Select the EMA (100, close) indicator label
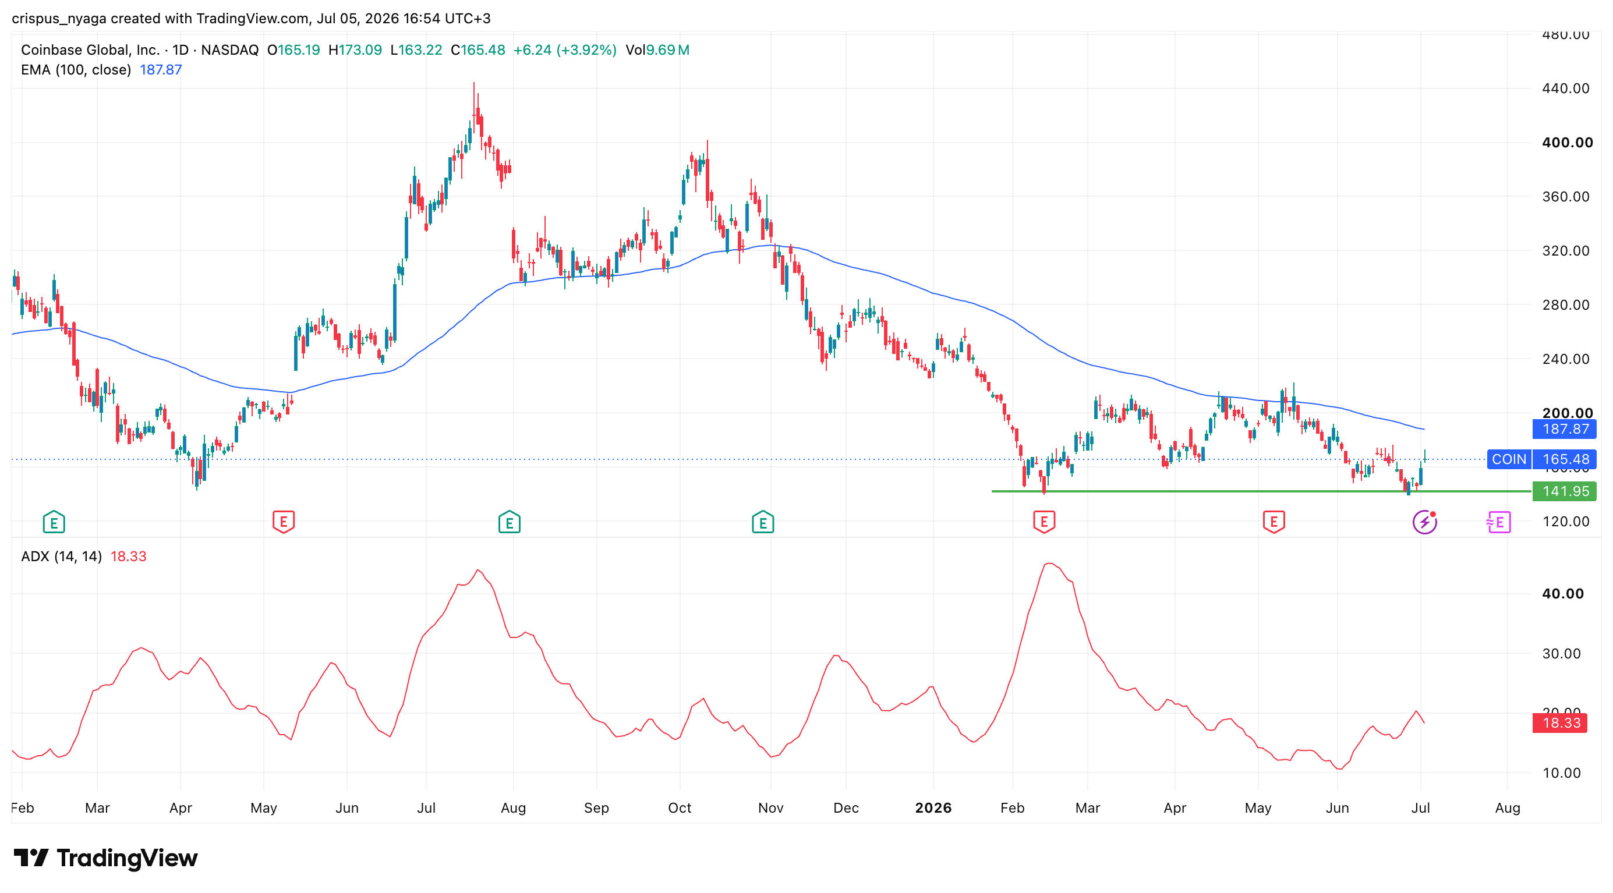The width and height of the screenshot is (1613, 893). click(76, 69)
